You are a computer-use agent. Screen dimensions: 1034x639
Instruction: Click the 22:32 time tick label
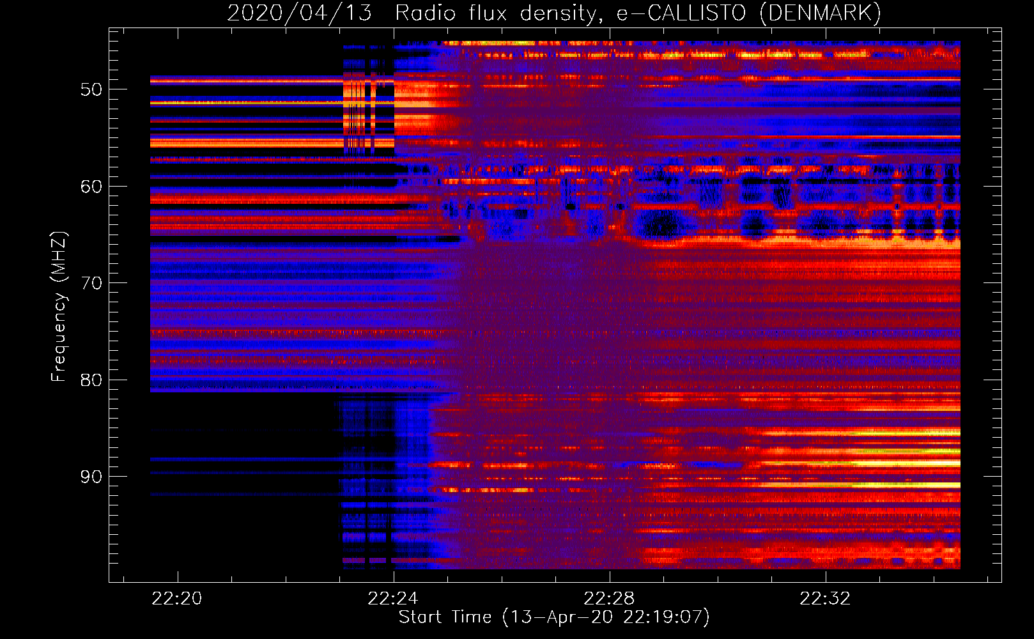coord(826,598)
